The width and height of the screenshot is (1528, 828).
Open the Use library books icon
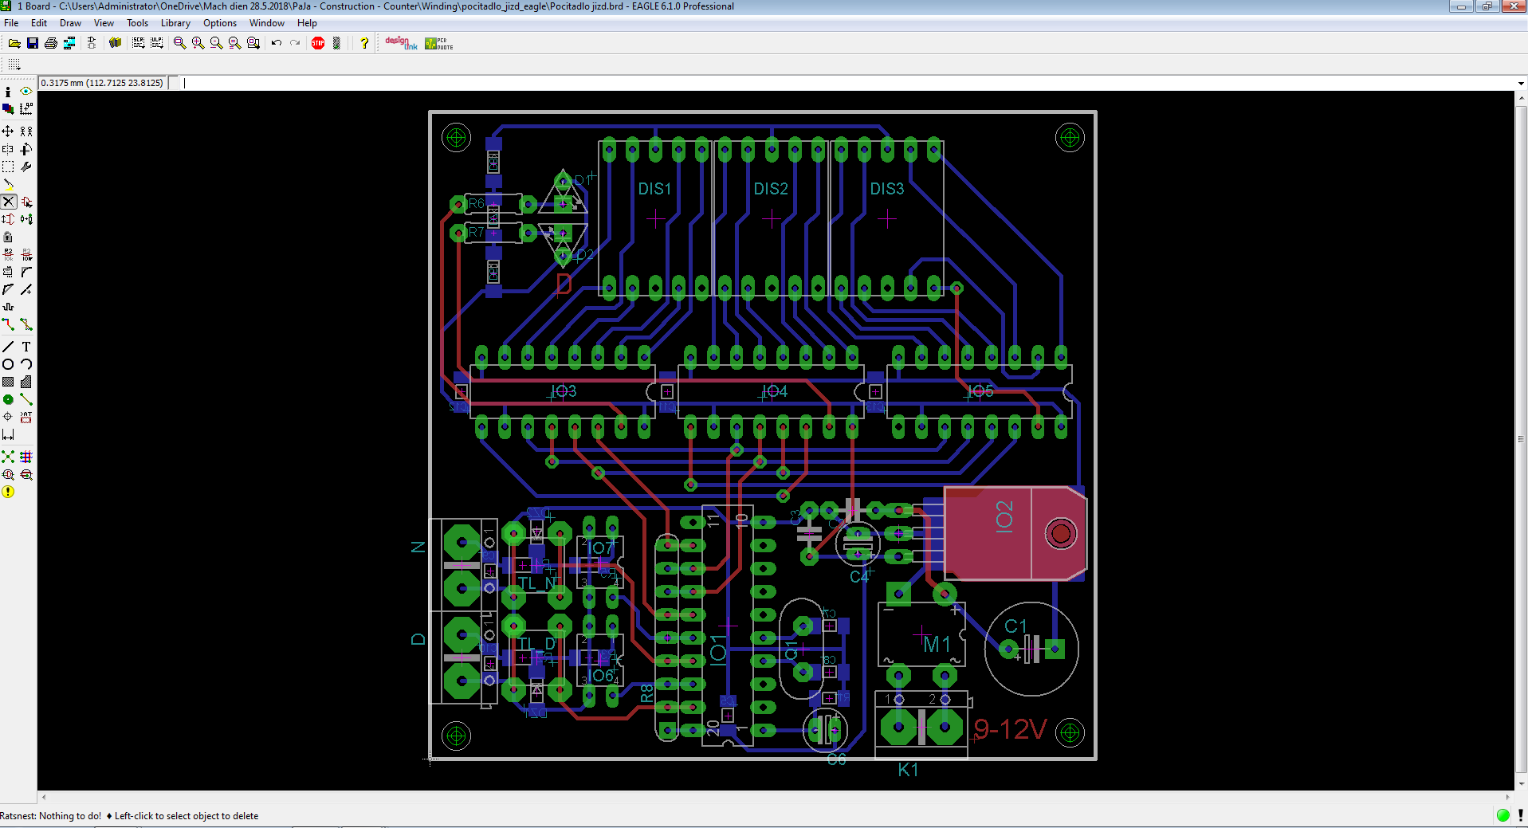(x=116, y=43)
